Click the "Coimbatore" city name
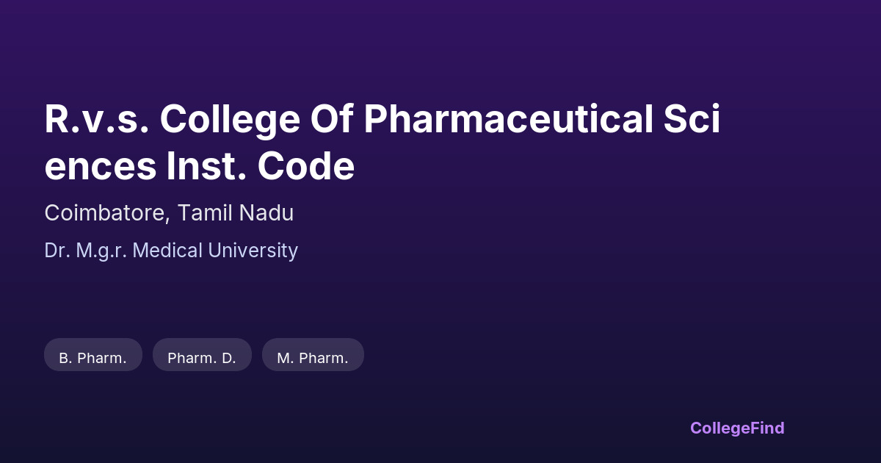Viewport: 881px width, 463px height. [106, 213]
